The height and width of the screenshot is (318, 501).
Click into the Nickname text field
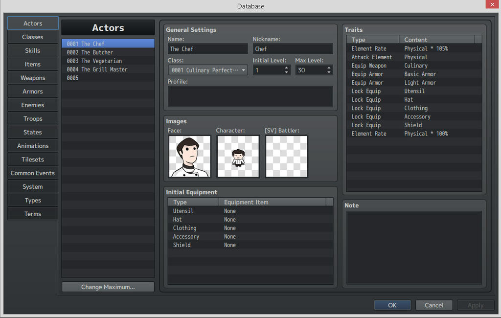293,49
